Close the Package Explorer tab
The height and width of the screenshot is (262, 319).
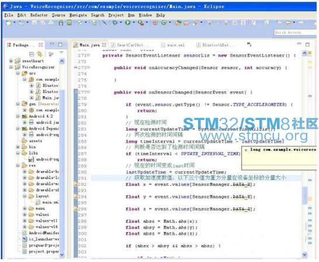click(41, 45)
